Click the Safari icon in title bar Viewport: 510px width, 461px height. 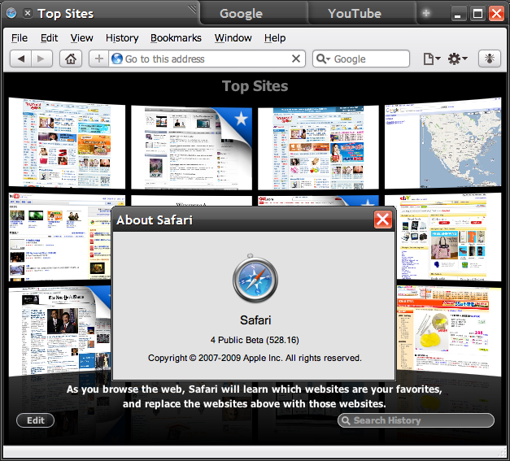(11, 13)
